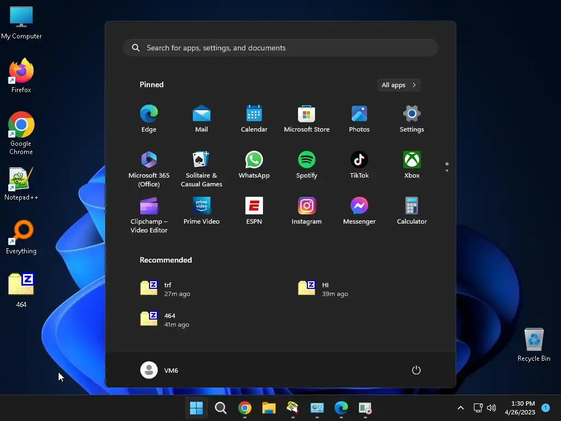The width and height of the screenshot is (561, 421).
Task: Launch the Xbox app
Action: (x=412, y=165)
